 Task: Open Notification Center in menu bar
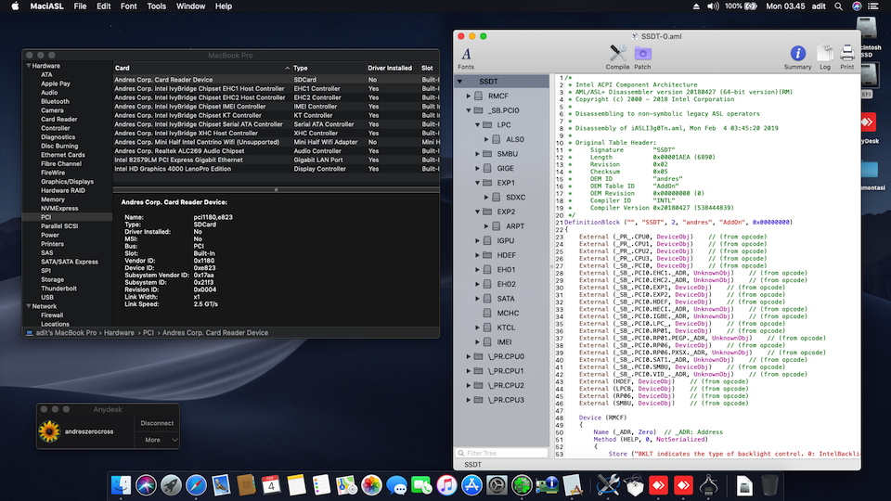tap(873, 6)
